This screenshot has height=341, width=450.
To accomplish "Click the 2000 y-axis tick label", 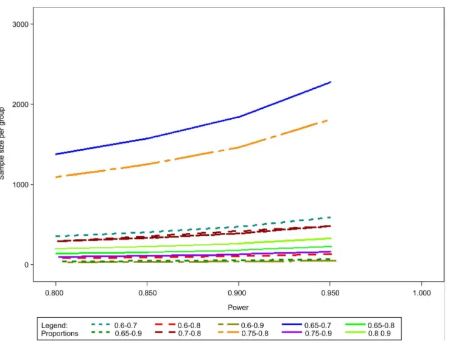I will [x=21, y=105].
